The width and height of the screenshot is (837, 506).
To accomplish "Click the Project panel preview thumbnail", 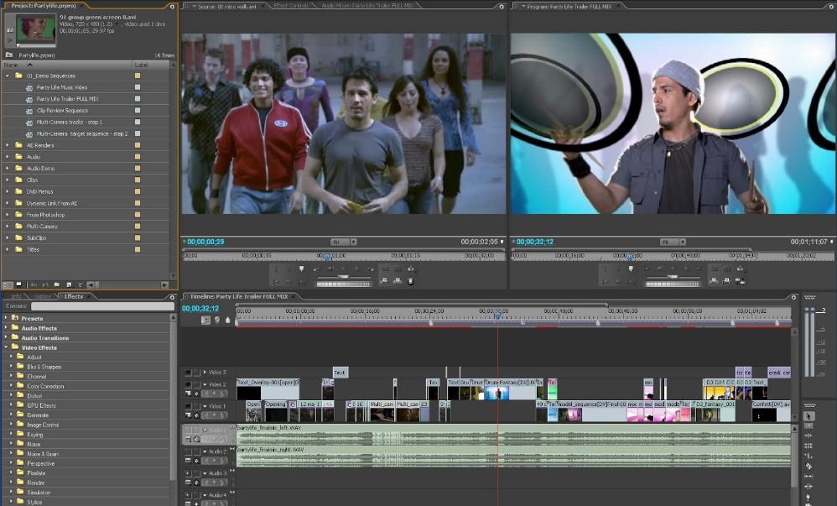I will [36, 29].
